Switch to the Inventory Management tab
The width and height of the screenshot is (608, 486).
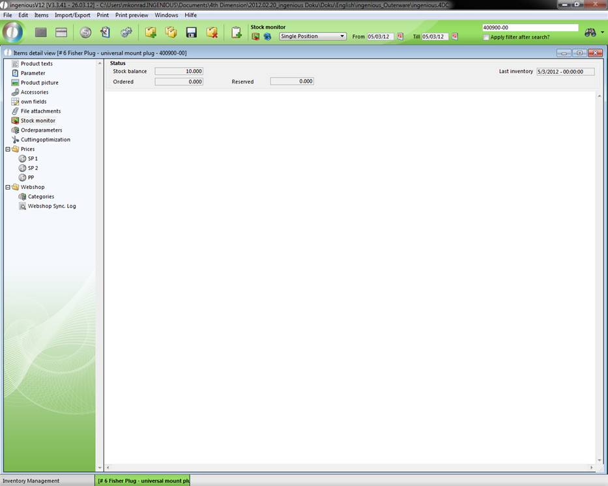(31, 481)
